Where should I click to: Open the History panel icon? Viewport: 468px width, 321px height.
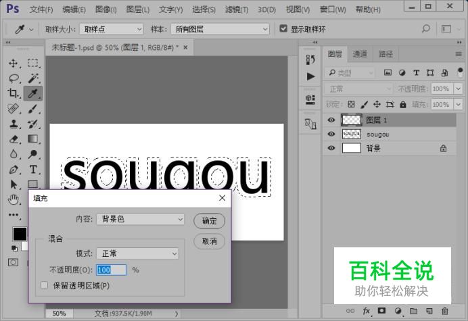310,59
